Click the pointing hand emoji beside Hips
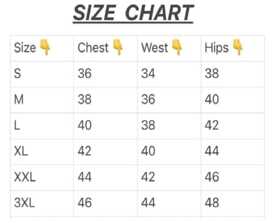The width and height of the screenshot is (273, 223). [x=238, y=48]
